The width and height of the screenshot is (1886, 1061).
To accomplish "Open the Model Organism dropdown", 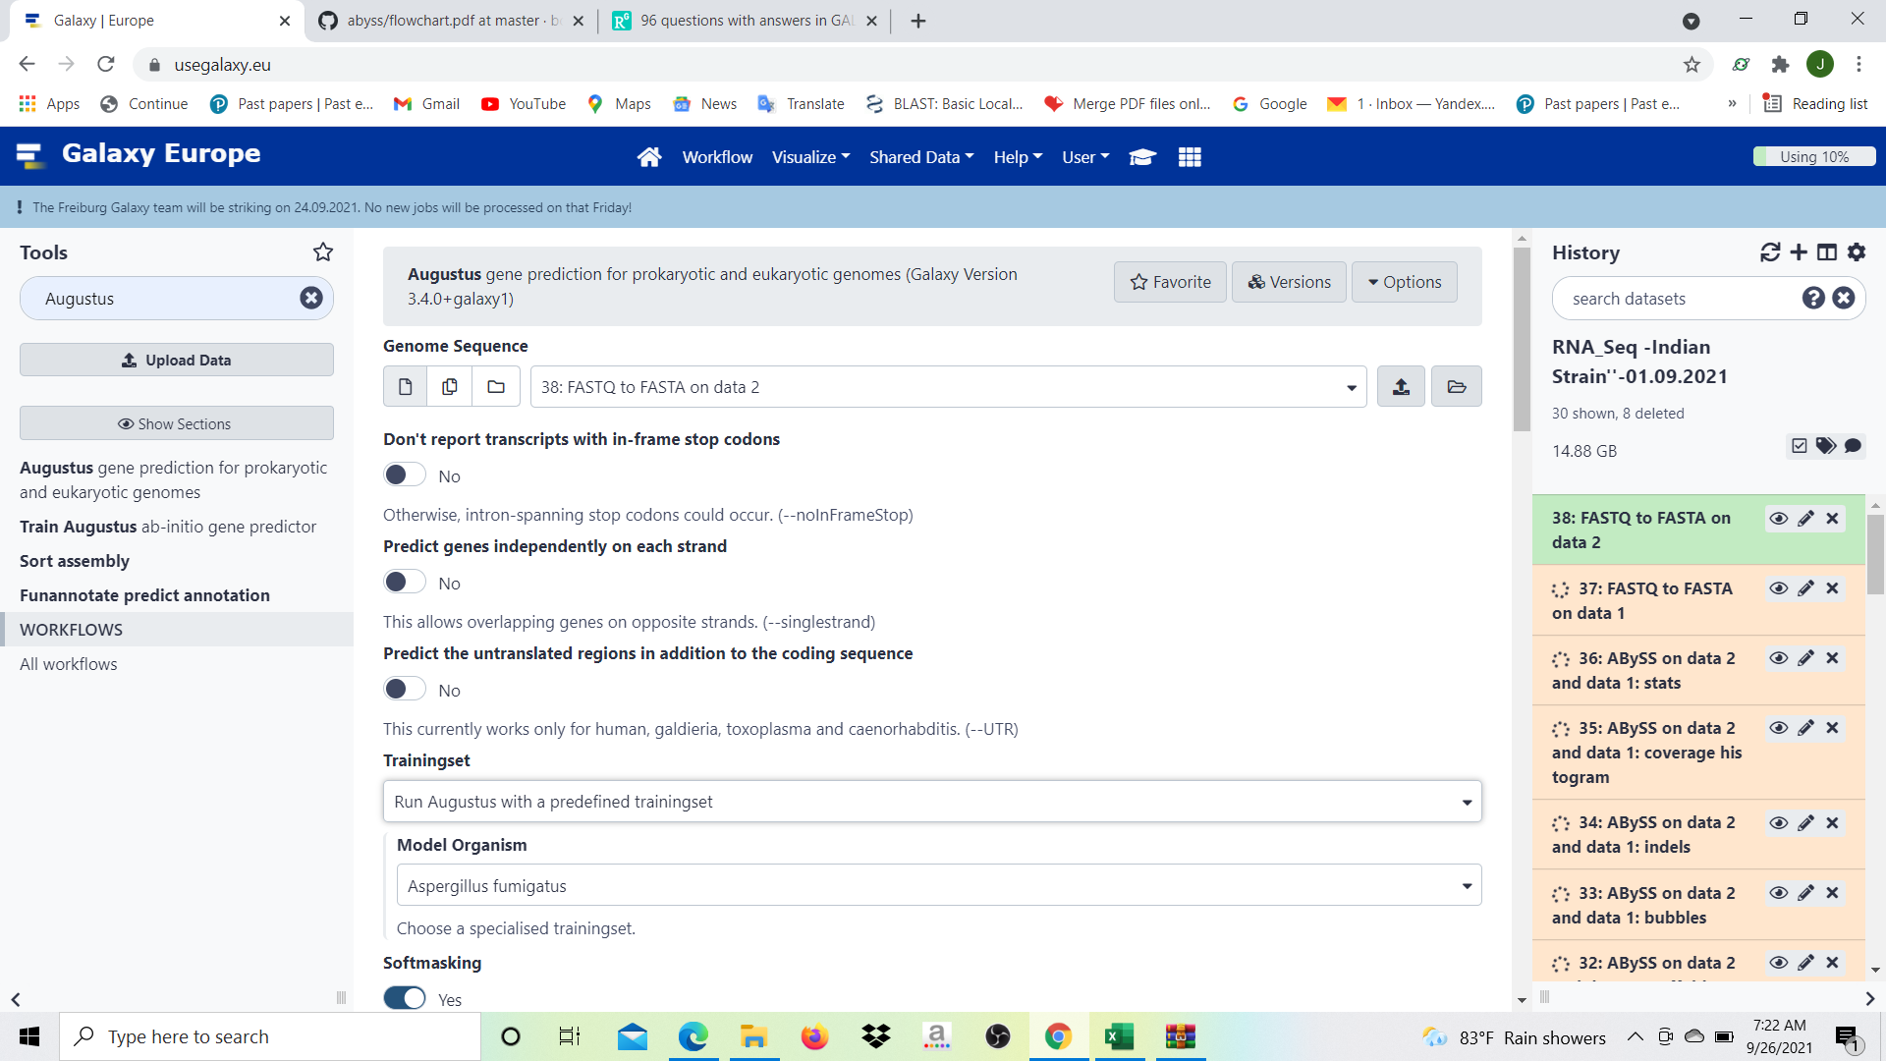I will (x=938, y=886).
